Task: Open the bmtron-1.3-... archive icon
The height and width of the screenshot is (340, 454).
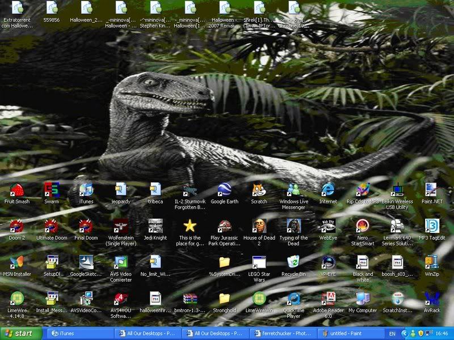Action: [190, 299]
